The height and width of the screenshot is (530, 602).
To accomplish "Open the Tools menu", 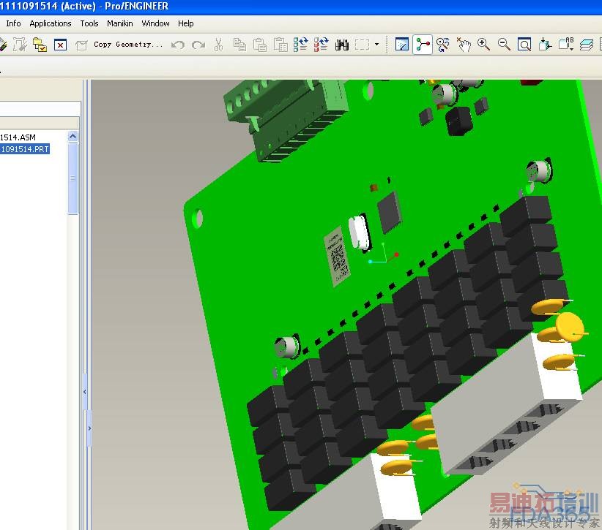I will pyautogui.click(x=89, y=24).
